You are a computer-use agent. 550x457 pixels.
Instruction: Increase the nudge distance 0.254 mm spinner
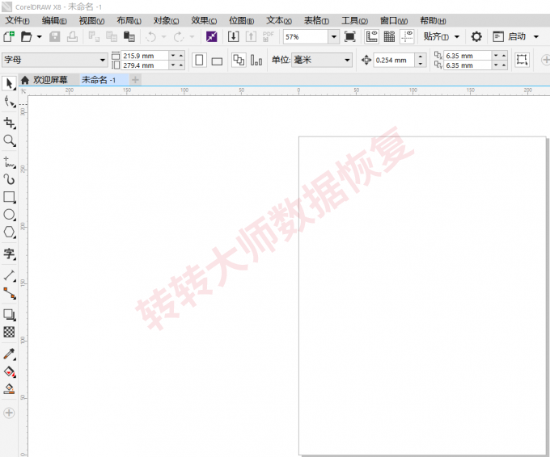point(421,57)
